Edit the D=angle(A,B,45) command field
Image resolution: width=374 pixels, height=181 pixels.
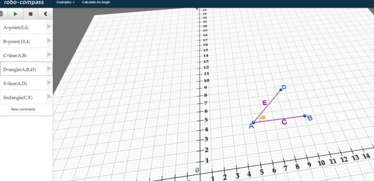pos(20,69)
